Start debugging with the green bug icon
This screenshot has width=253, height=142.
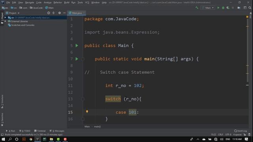(x=223, y=8)
